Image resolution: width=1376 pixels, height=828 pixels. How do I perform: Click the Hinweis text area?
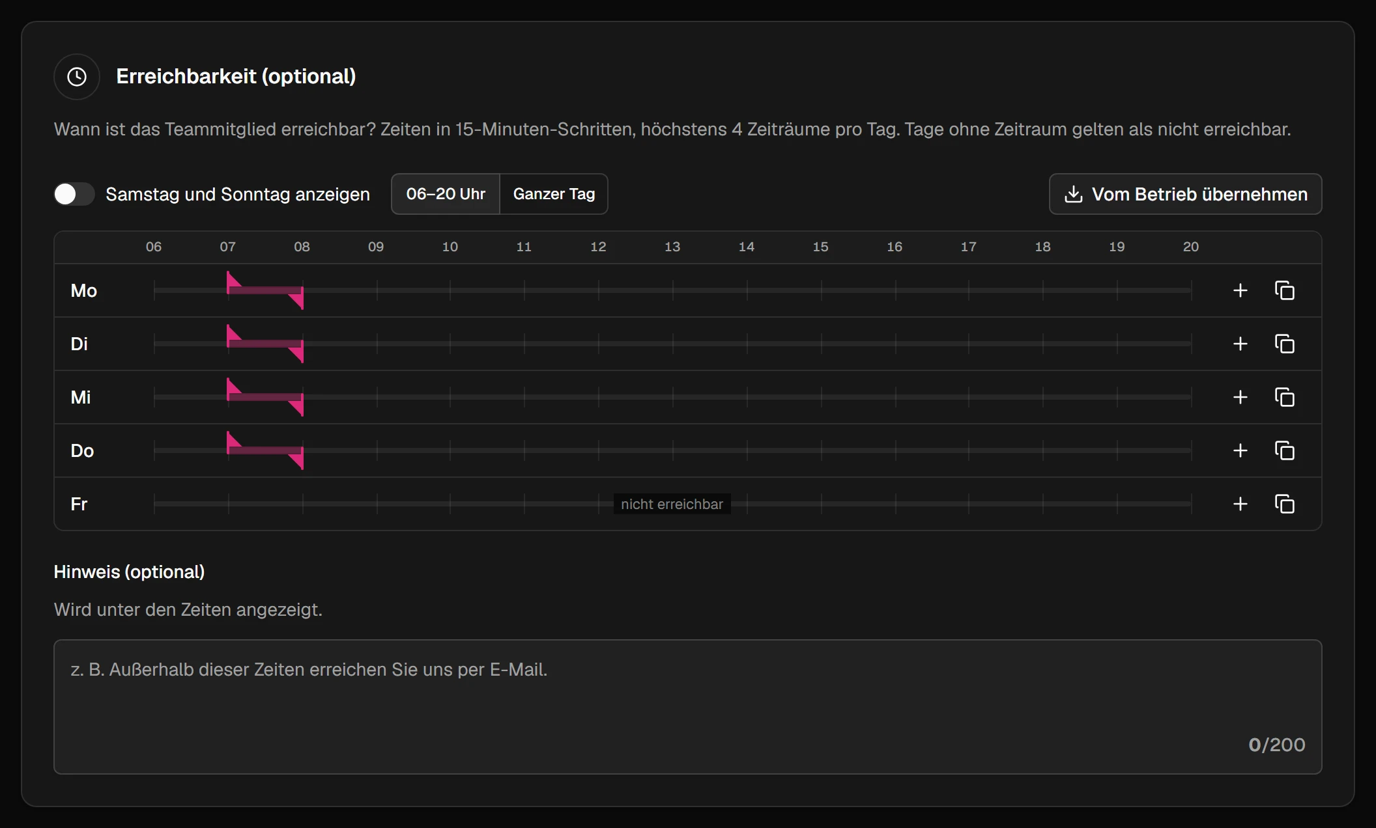pos(688,707)
